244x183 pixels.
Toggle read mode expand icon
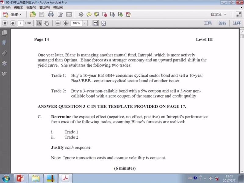tap(239, 14)
